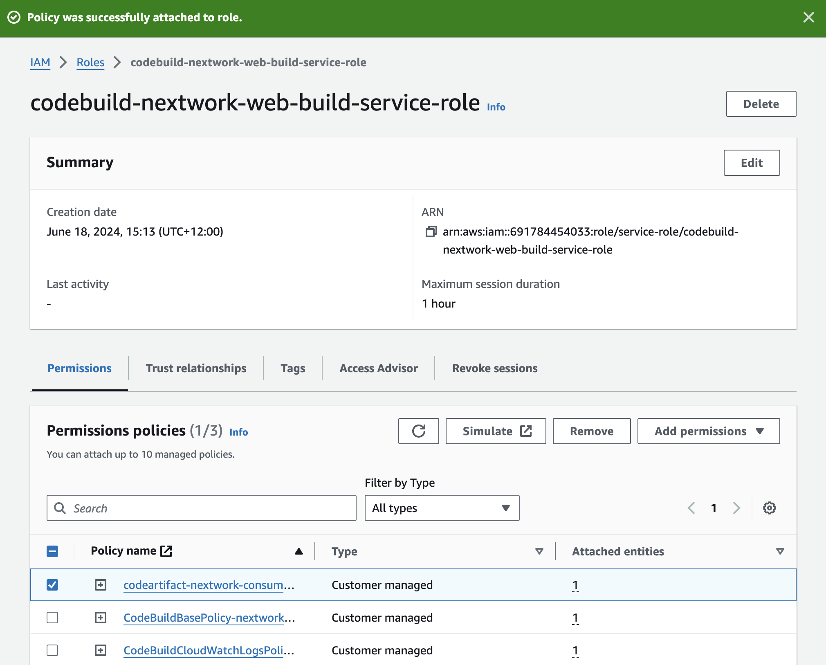This screenshot has height=665, width=826.
Task: Click external link icon beside Policy name header
Action: [166, 551]
